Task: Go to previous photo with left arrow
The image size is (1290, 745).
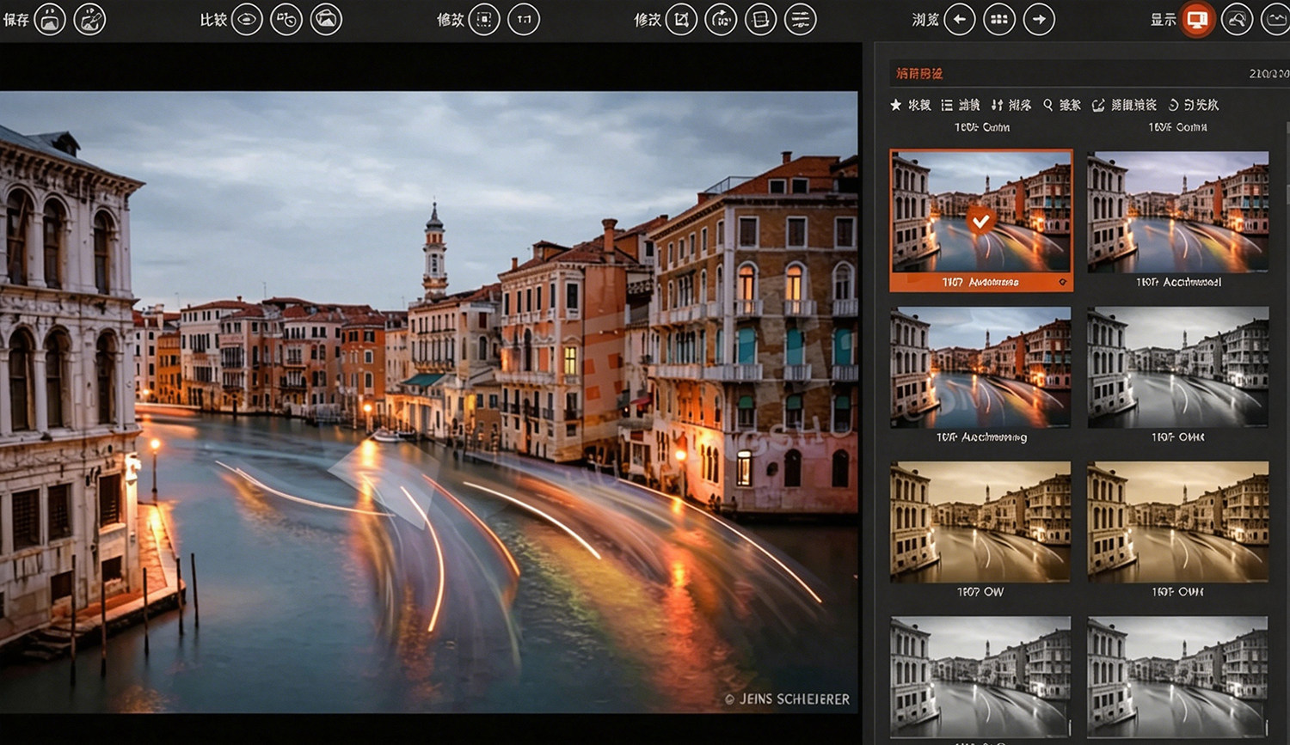Action: [x=960, y=19]
